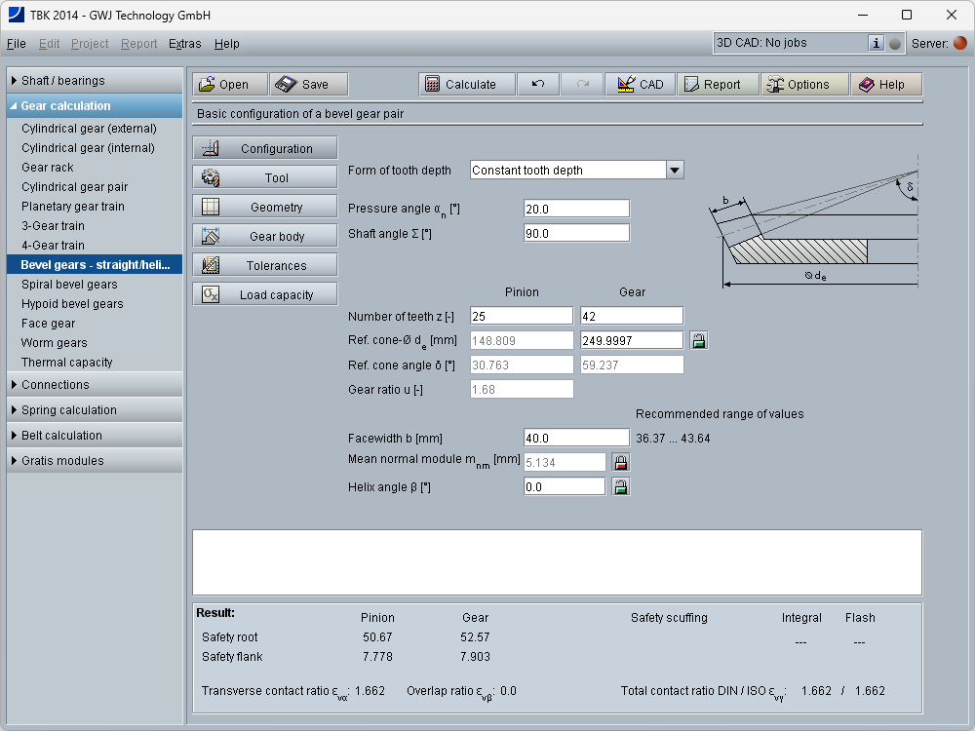This screenshot has height=731, width=975.
Task: Expand the Shaft / bearings section
Action: pyautogui.click(x=62, y=81)
